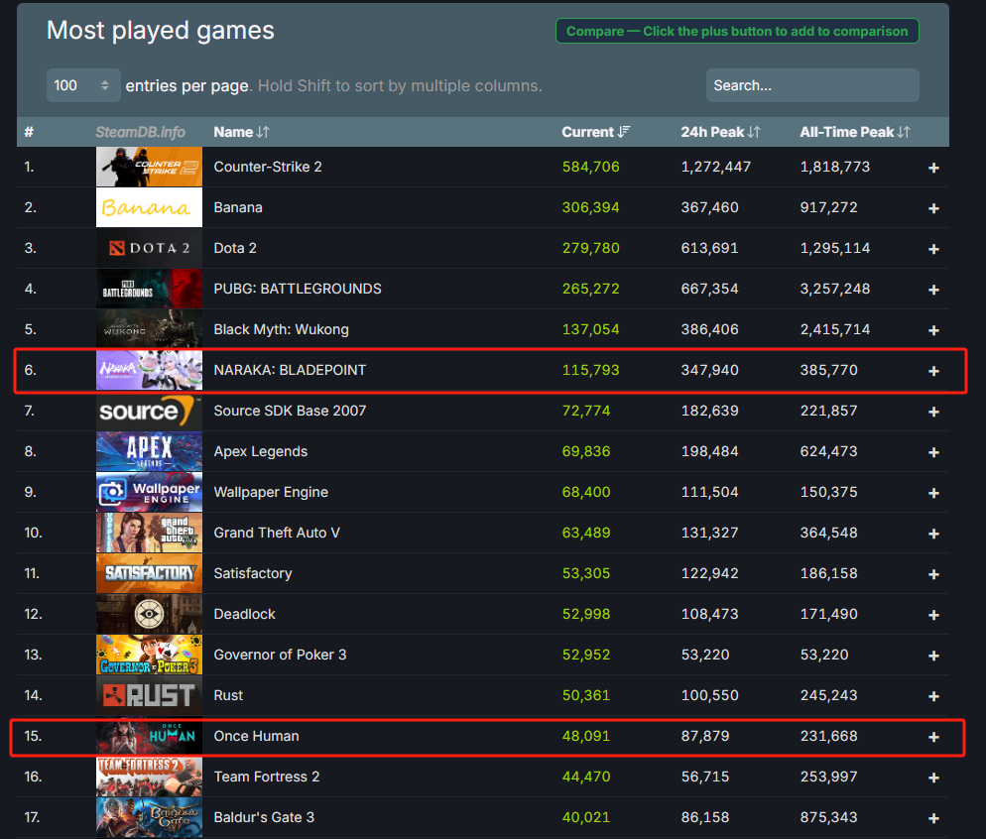Add Baldur's Gate 3 to comparison
The width and height of the screenshot is (986, 839).
tap(933, 818)
